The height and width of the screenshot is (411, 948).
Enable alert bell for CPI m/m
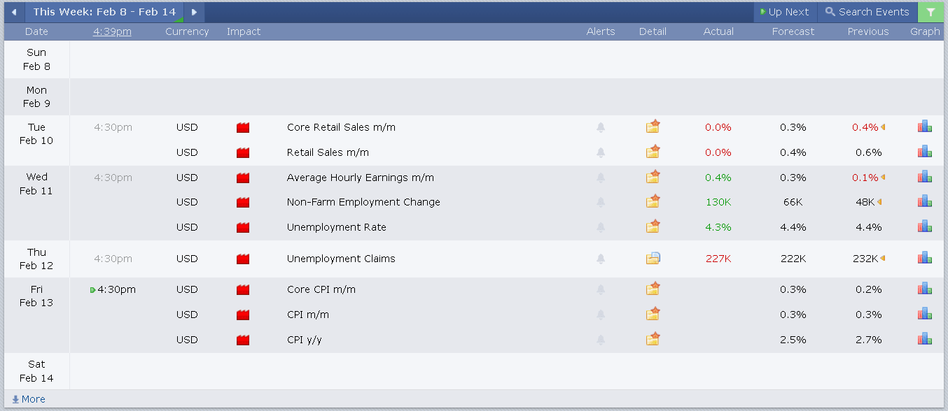pos(600,315)
